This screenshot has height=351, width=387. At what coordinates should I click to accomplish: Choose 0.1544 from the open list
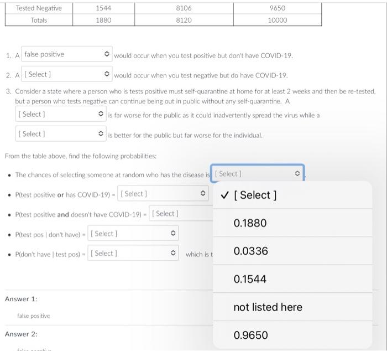coord(292,279)
